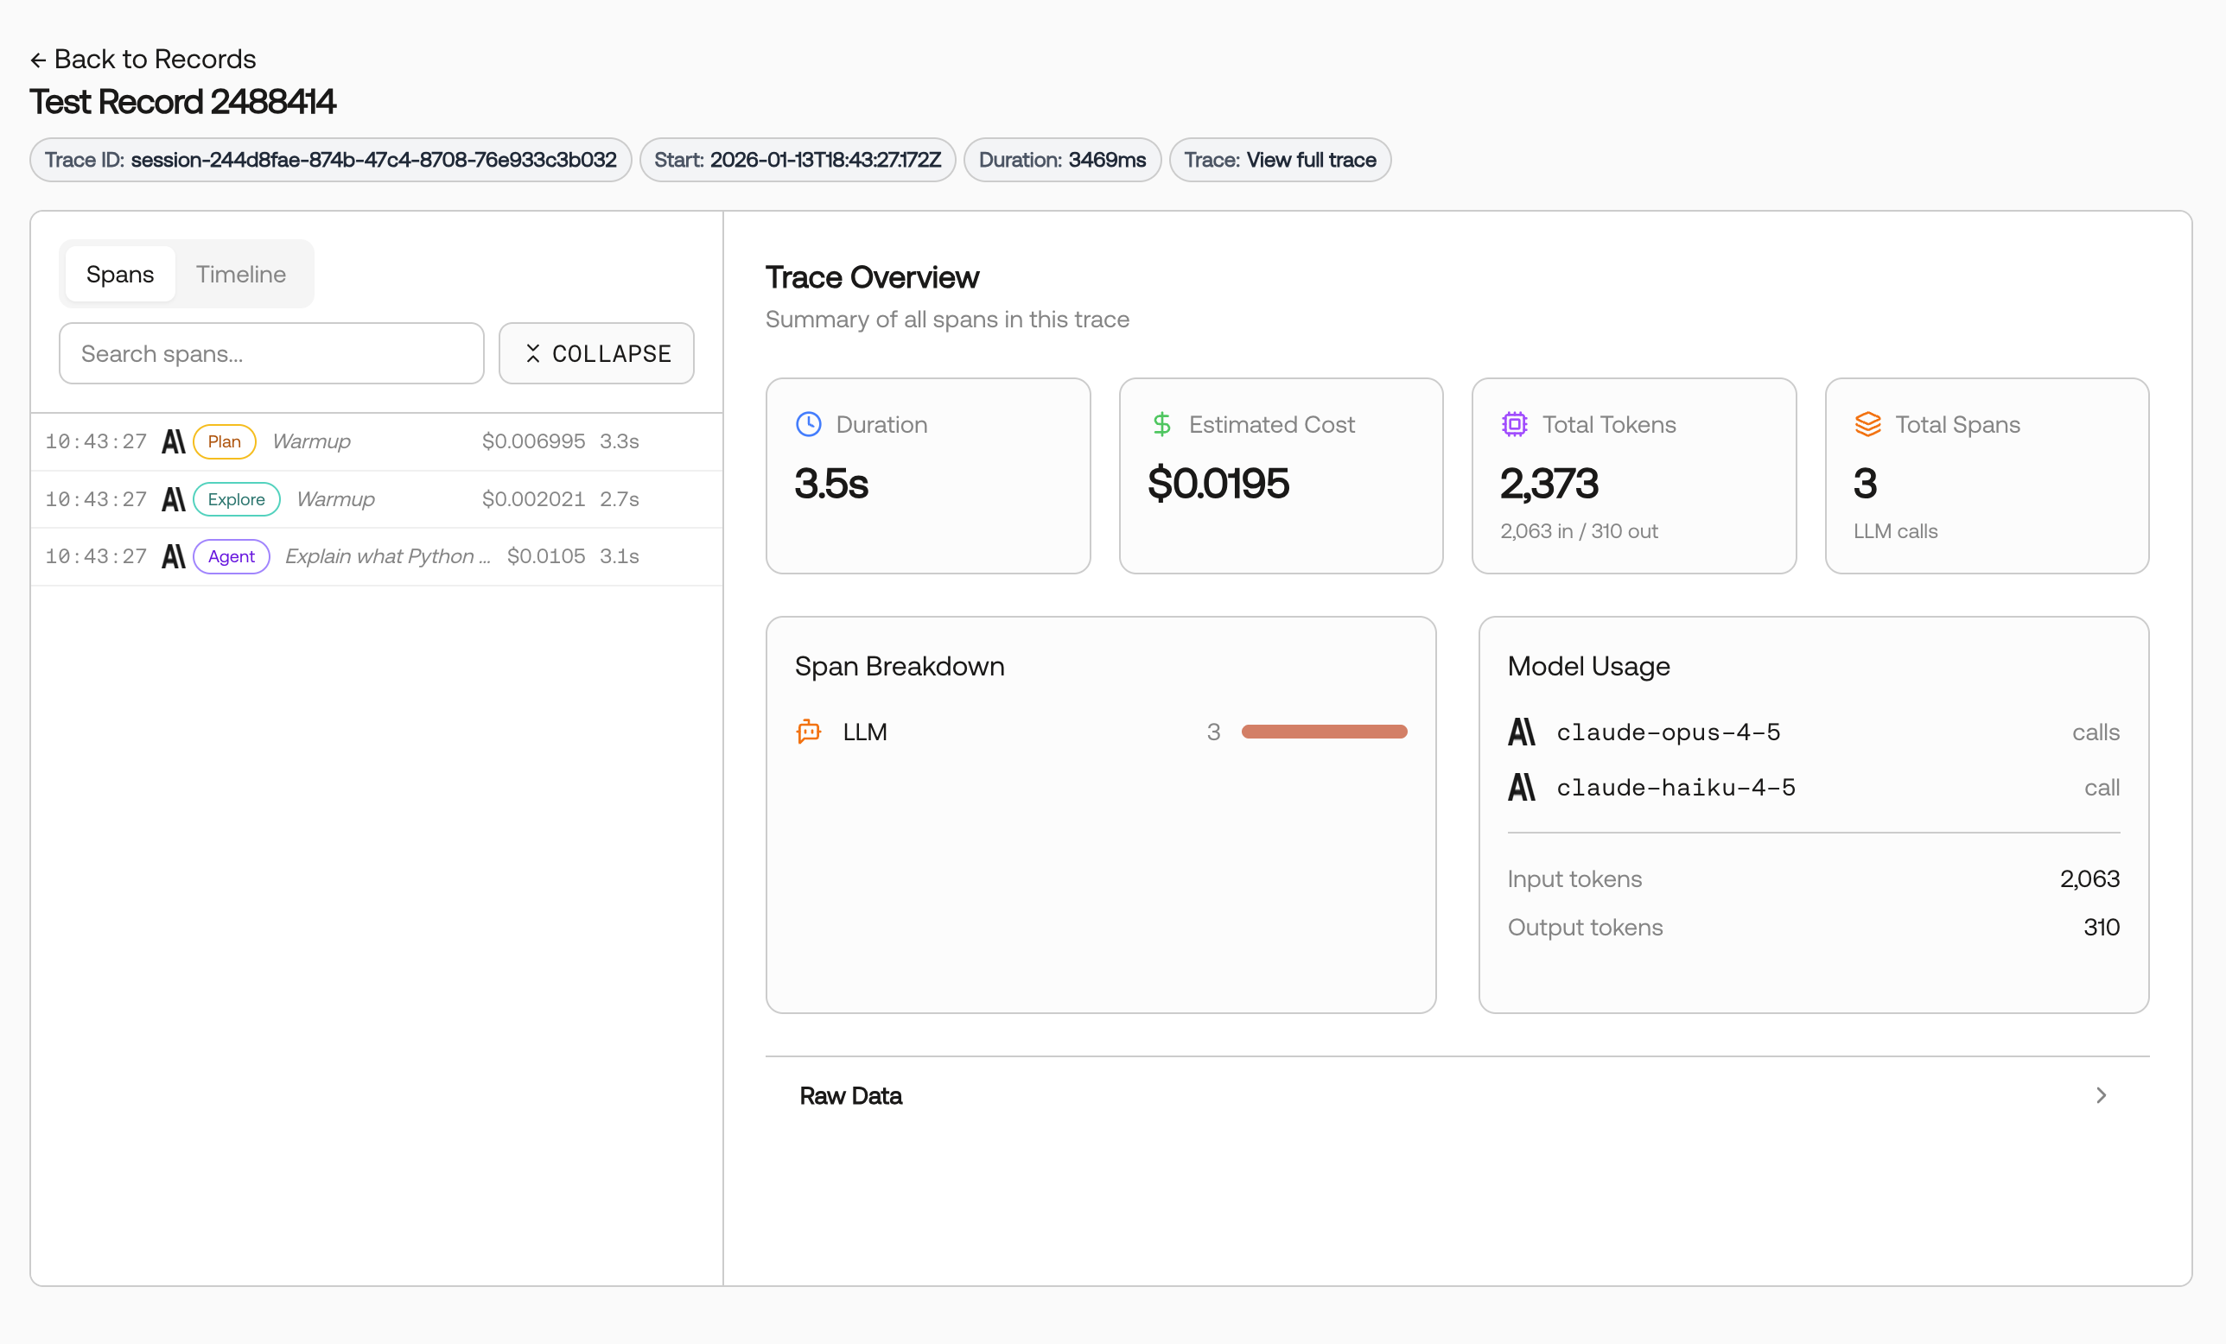Click the clock icon on Duration card
This screenshot has width=2226, height=1344.
809,424
